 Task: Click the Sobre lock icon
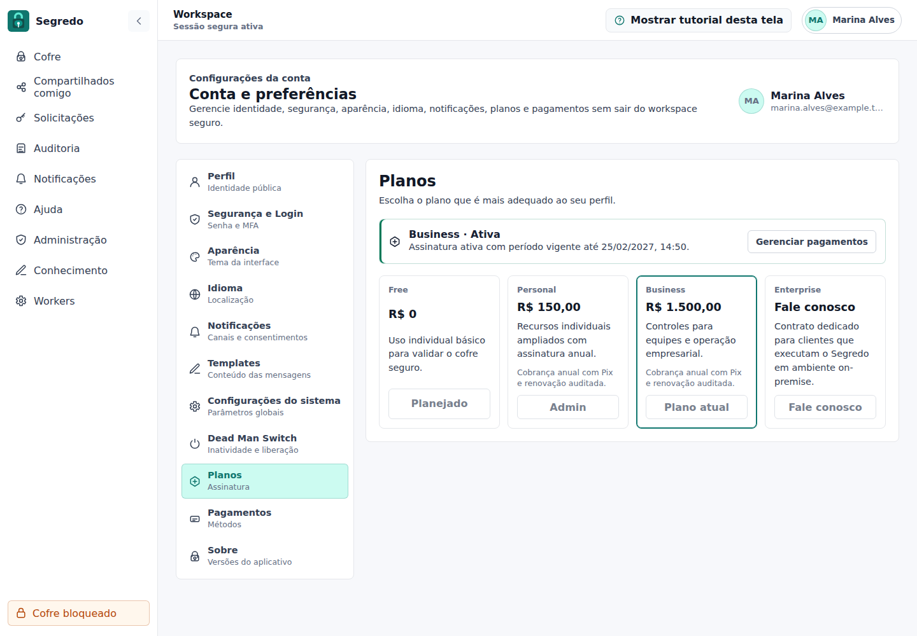coord(195,556)
